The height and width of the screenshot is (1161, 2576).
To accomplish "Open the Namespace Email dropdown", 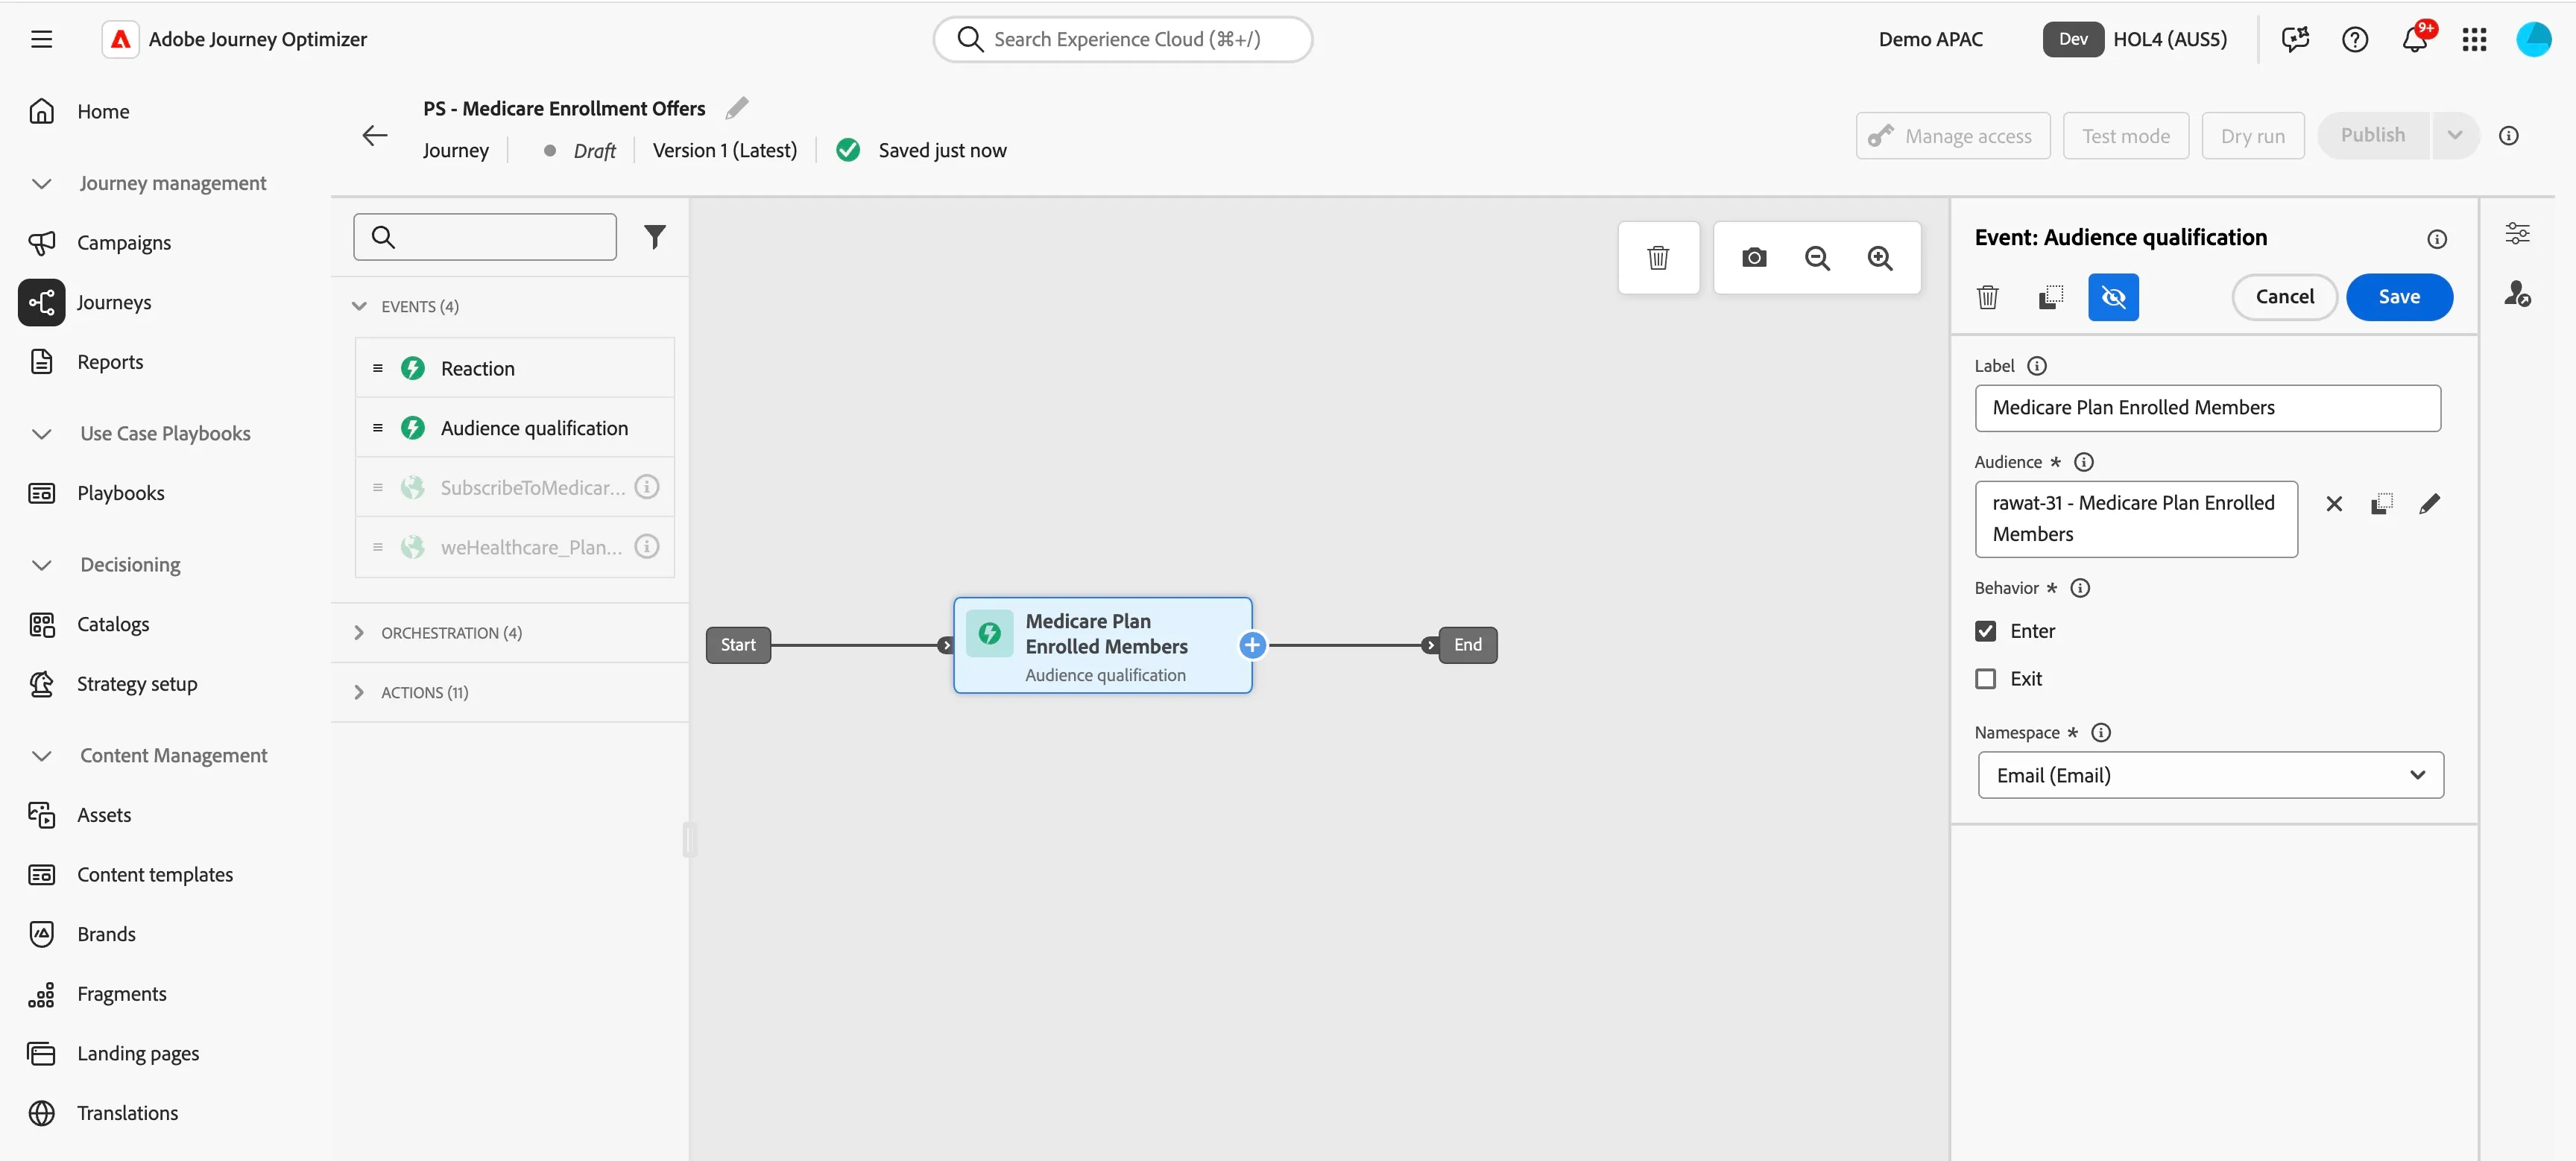I will [2210, 775].
